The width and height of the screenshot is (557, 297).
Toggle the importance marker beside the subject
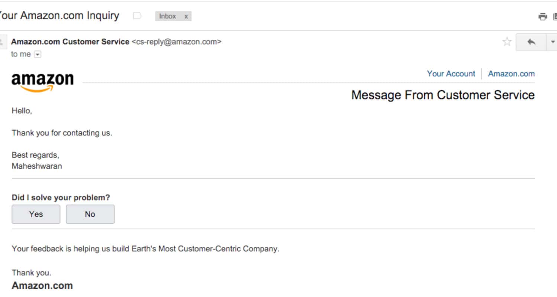[137, 16]
